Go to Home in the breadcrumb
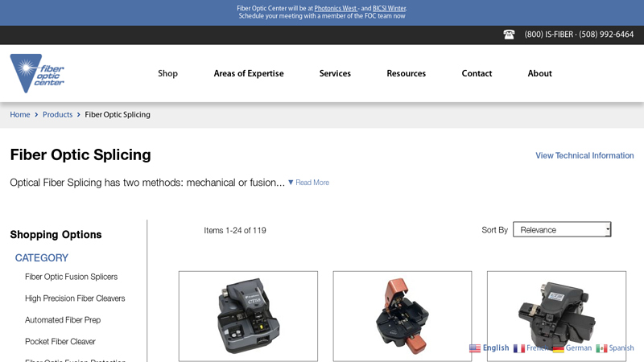644x362 pixels. click(x=20, y=114)
